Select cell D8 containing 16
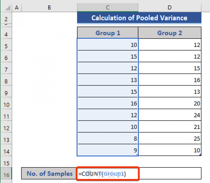This screenshot has width=210, height=183. (170, 80)
